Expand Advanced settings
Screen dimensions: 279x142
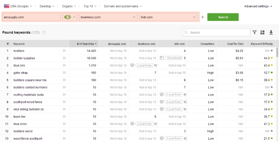pyautogui.click(x=258, y=6)
